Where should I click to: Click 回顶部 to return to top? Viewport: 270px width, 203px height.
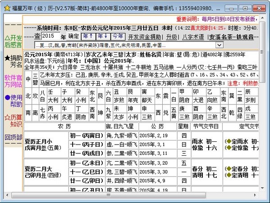[x=13, y=137]
